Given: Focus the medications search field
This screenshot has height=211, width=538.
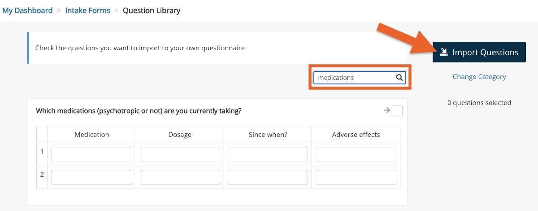Looking at the screenshot, I should pyautogui.click(x=360, y=78).
